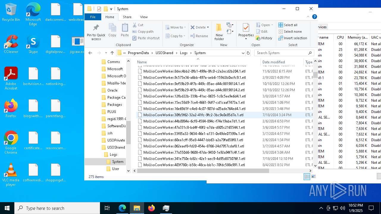Screen dimensions: 381x214
Task: Select file MoUsoCoreWorker.8dec4bb2 etl
Action: point(194,71)
